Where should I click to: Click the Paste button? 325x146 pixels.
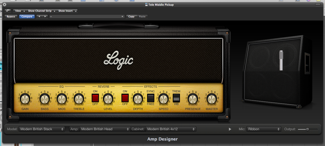coord(142,17)
